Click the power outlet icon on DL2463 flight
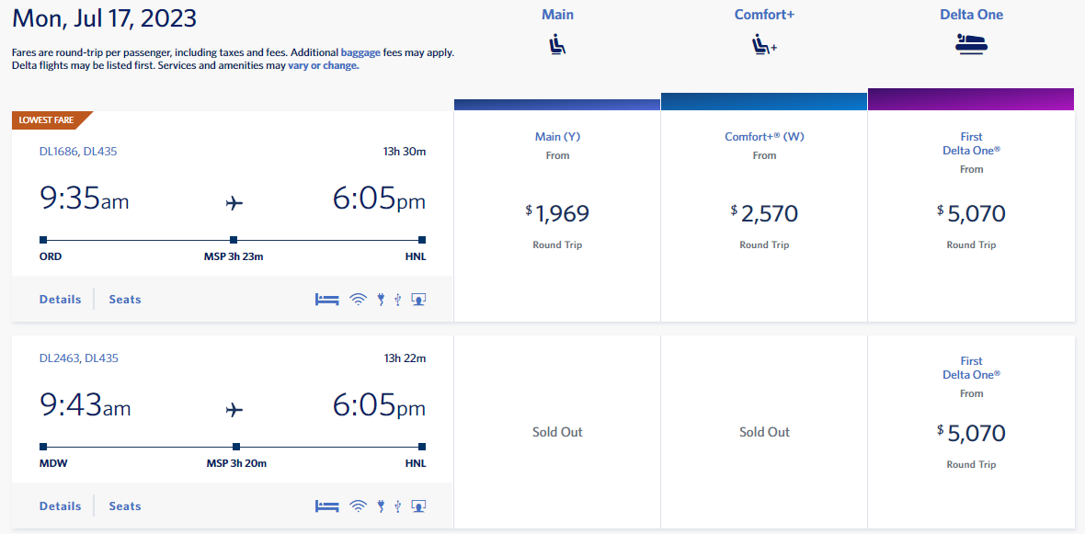This screenshot has height=534, width=1085. coord(380,506)
